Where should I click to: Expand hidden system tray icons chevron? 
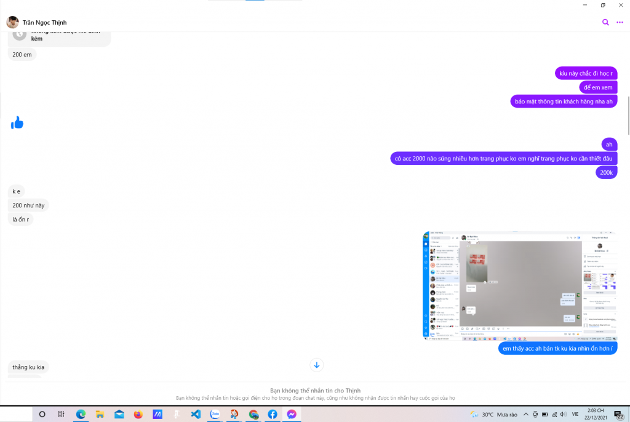click(525, 415)
